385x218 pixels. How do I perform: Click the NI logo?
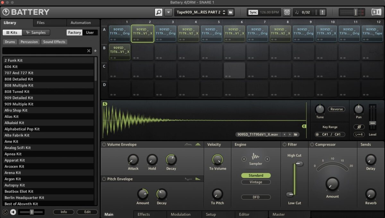[x=376, y=12]
